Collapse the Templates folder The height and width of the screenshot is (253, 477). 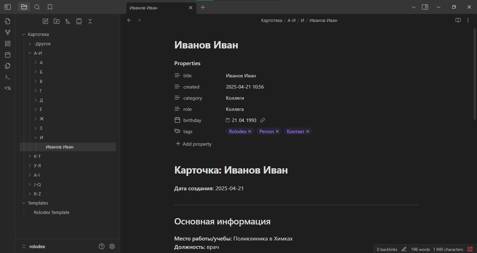pos(24,203)
